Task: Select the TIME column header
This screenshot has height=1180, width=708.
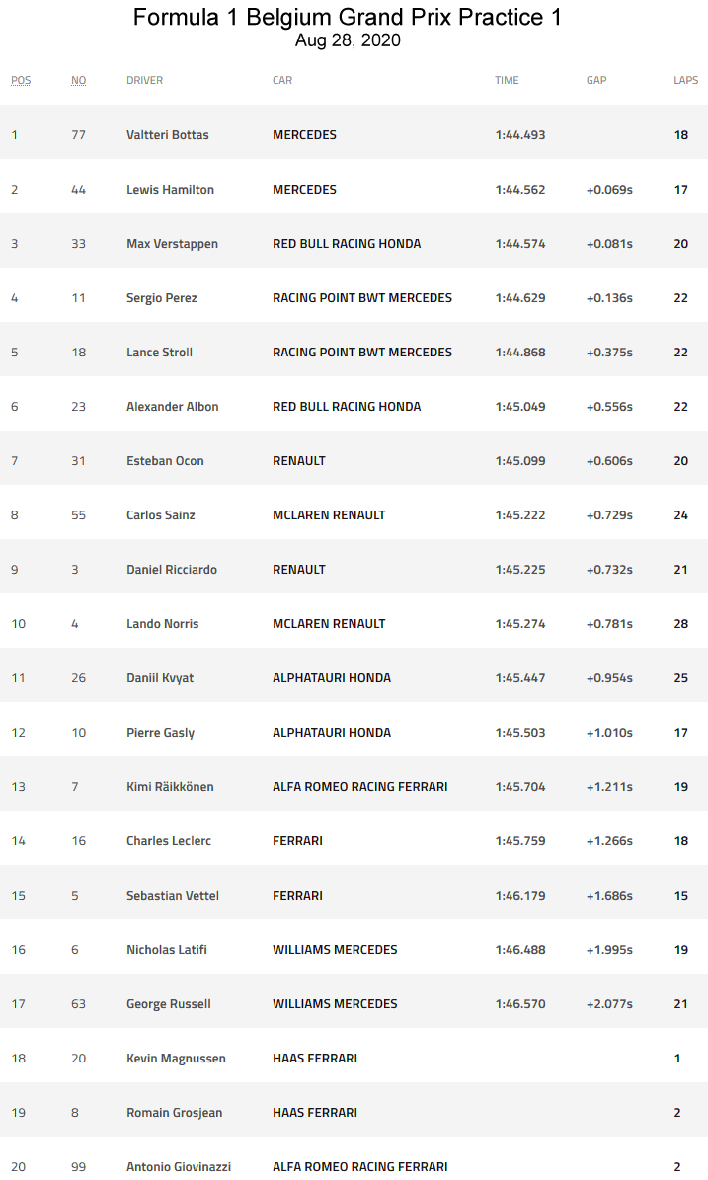Action: click(x=507, y=80)
